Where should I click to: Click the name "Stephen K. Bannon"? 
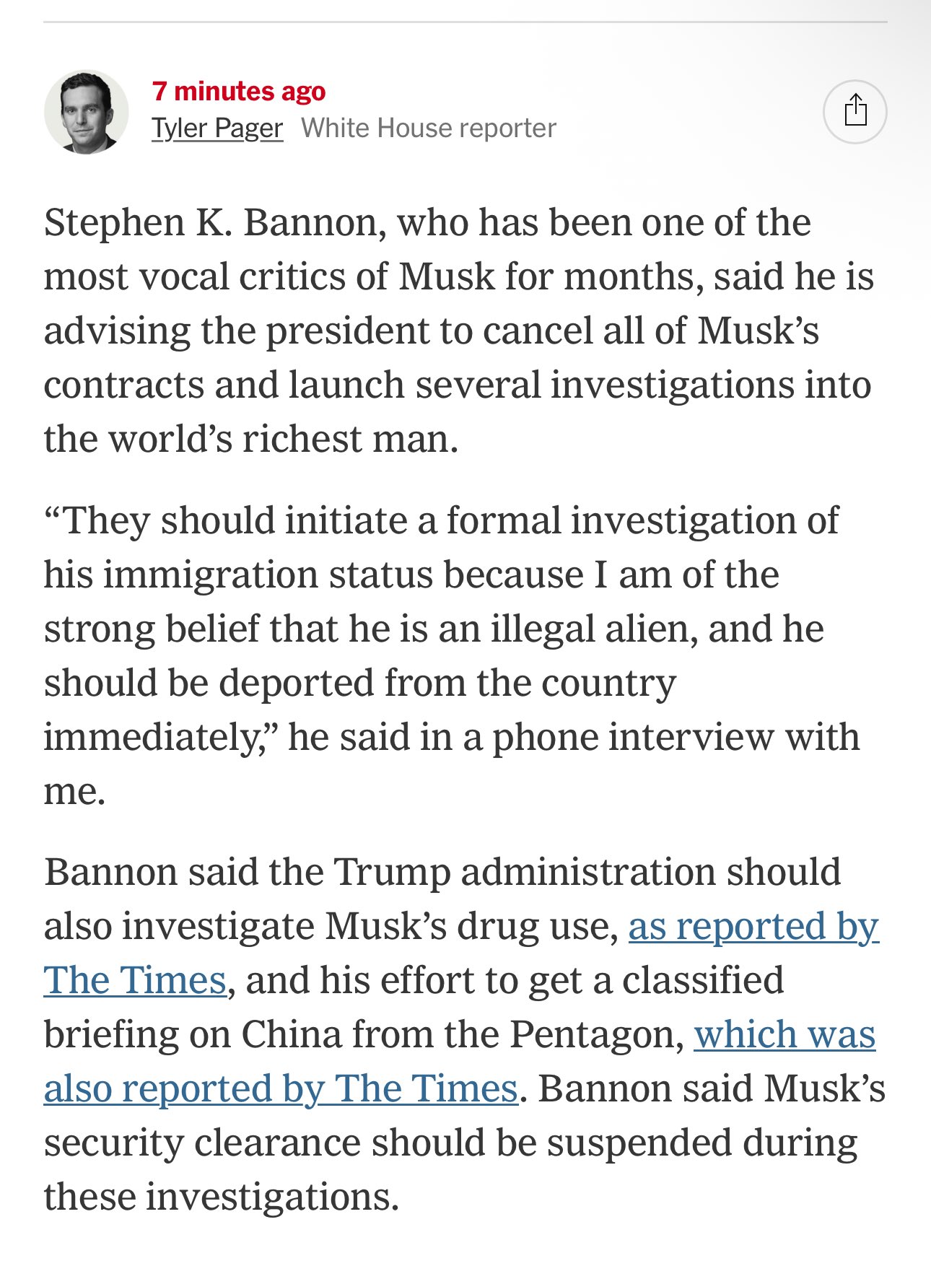tap(211, 223)
